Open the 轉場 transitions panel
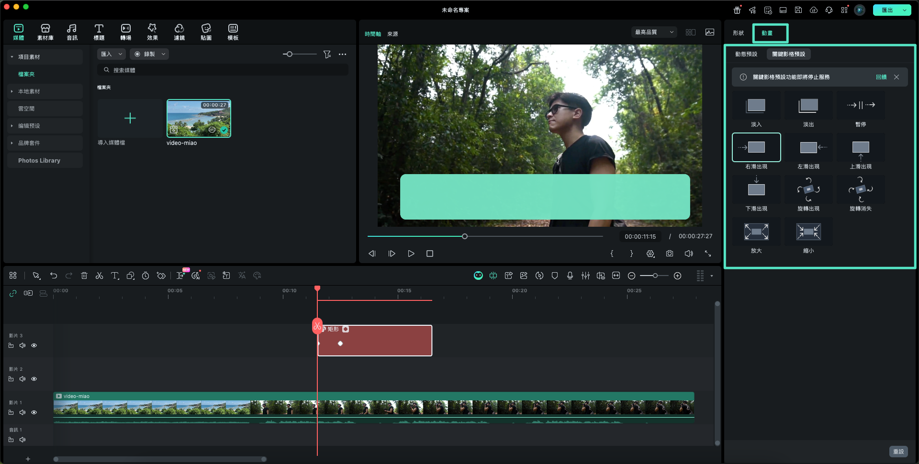 tap(125, 32)
